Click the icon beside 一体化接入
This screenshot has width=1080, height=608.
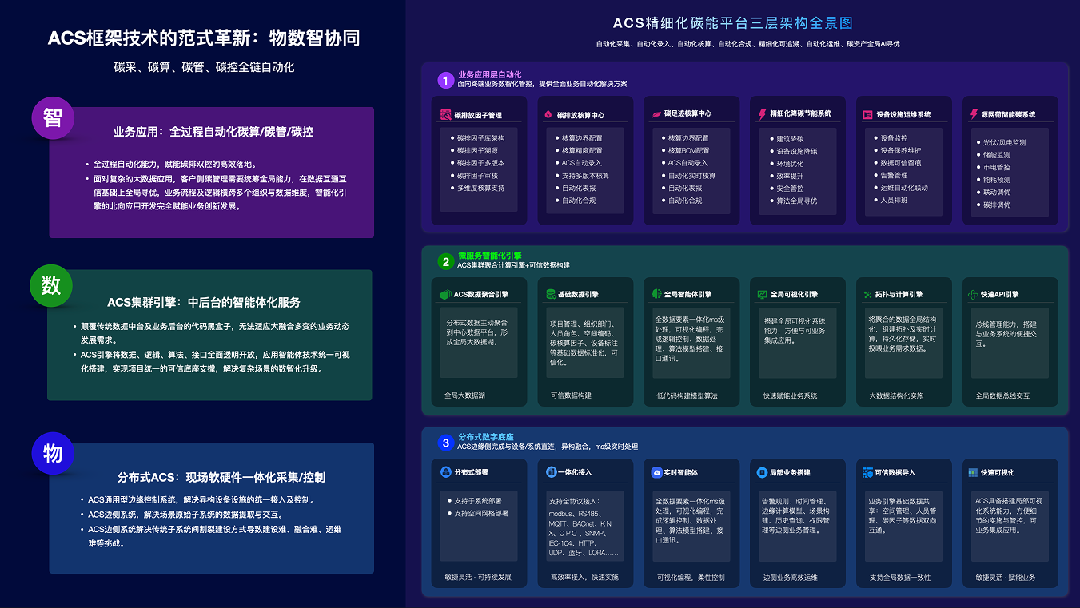(551, 472)
